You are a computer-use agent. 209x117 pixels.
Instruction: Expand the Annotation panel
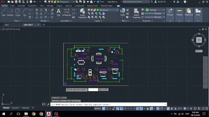[x=66, y=21]
